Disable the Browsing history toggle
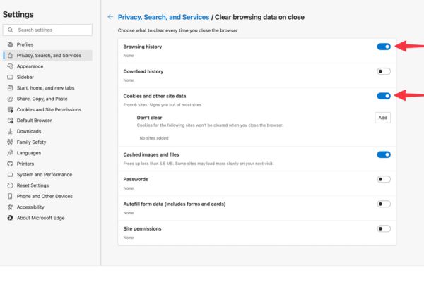Image resolution: width=424 pixels, height=282 pixels. (384, 47)
